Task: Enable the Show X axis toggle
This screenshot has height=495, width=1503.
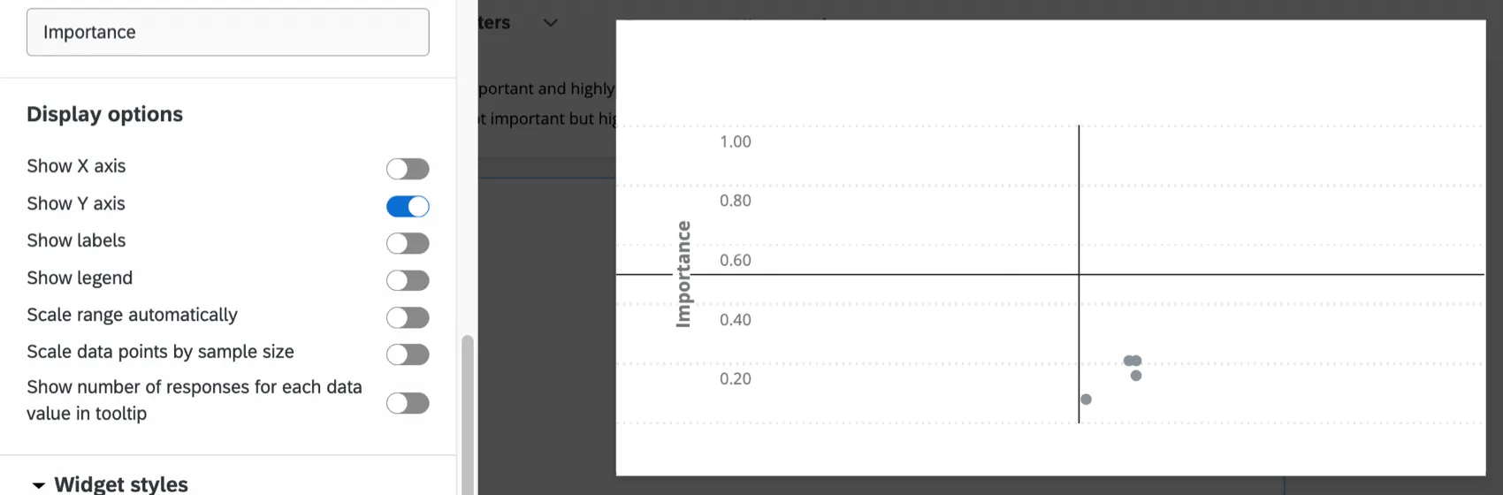Action: point(408,169)
